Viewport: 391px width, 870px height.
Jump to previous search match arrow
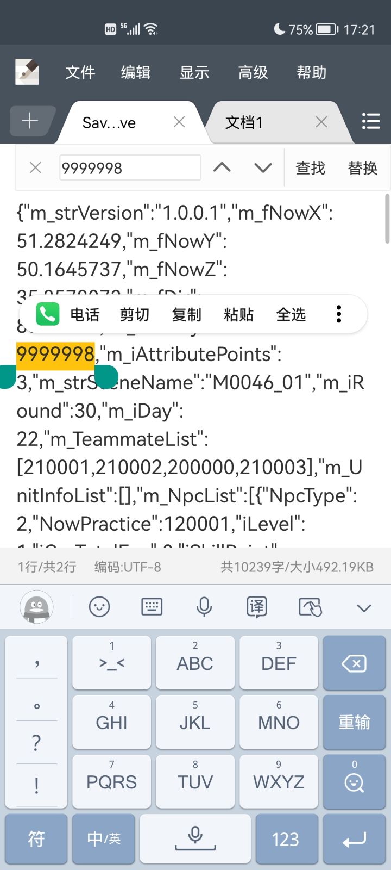[x=222, y=167]
